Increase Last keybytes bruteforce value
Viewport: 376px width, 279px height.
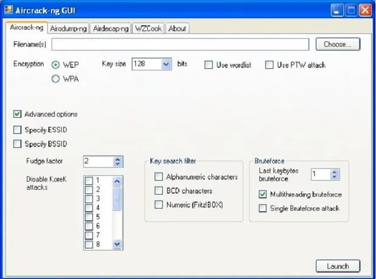point(335,172)
